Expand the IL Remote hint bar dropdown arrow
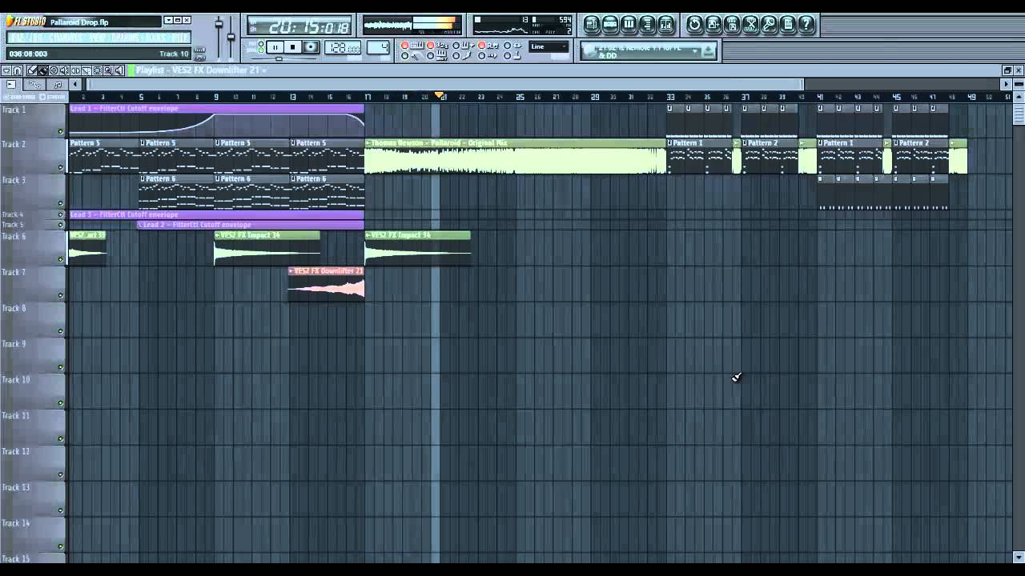 [x=695, y=50]
